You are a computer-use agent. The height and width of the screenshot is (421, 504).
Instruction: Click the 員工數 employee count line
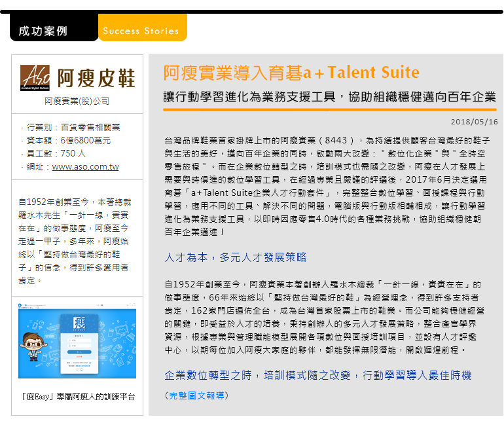click(x=56, y=153)
